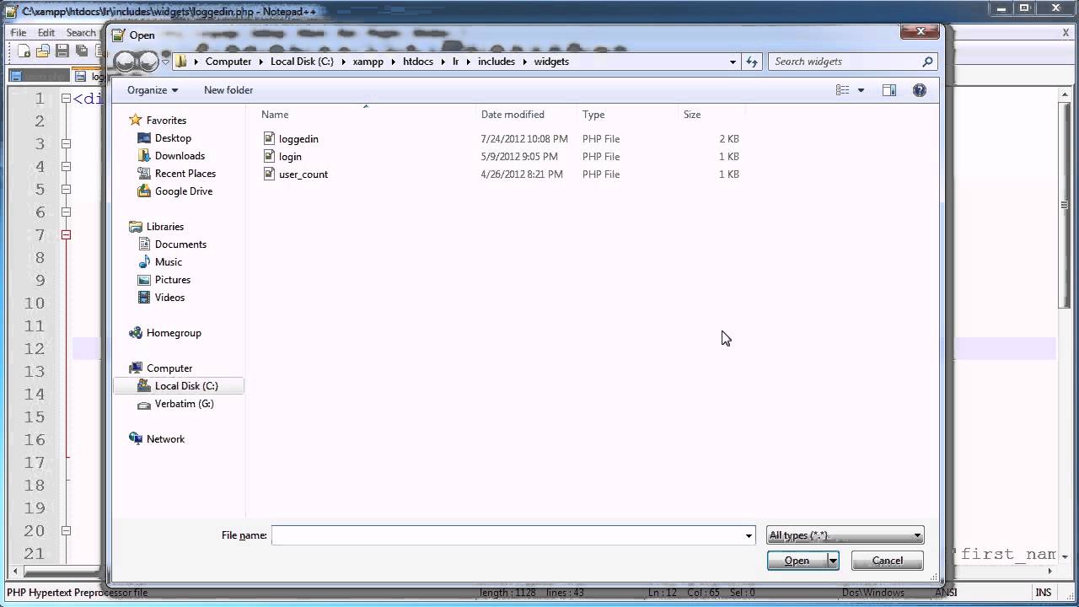Click Save icon in Notepad++ toolbar
This screenshot has width=1079, height=607.
62,51
